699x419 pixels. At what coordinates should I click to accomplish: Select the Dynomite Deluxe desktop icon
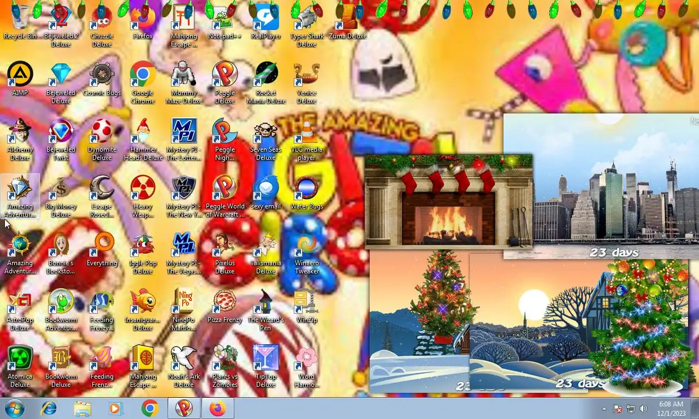tap(102, 140)
